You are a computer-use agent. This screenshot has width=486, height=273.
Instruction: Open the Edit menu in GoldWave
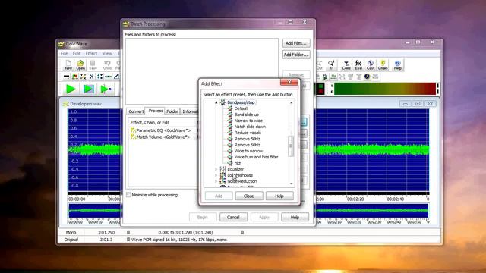coord(77,54)
